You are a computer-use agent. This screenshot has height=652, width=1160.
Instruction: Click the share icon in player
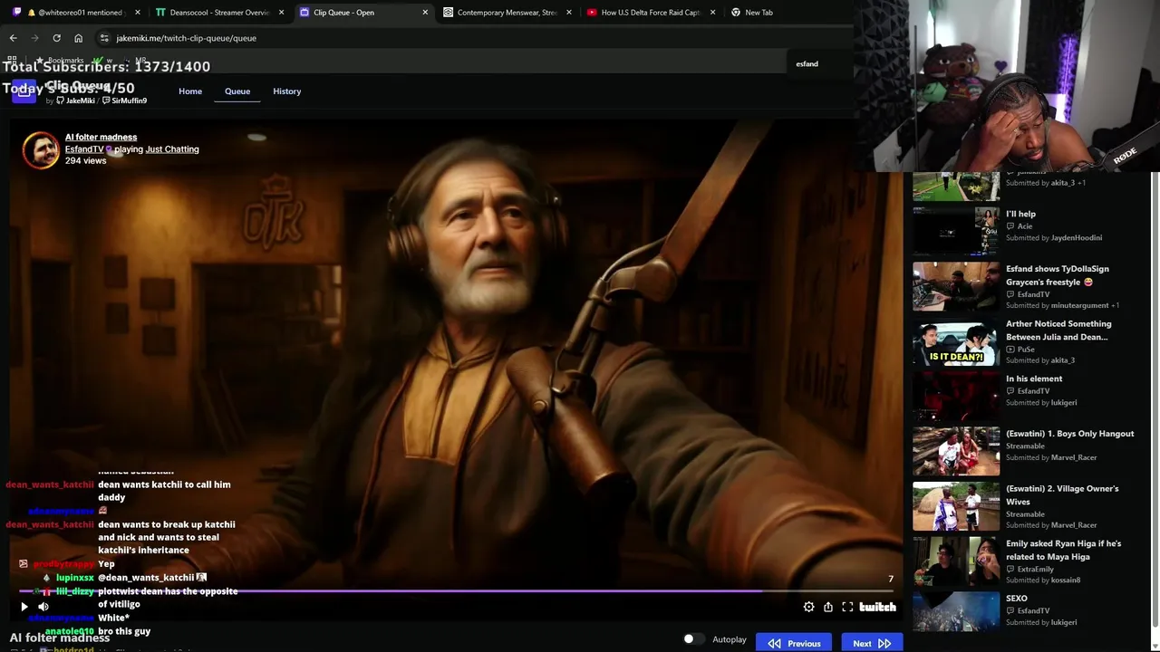[828, 607]
